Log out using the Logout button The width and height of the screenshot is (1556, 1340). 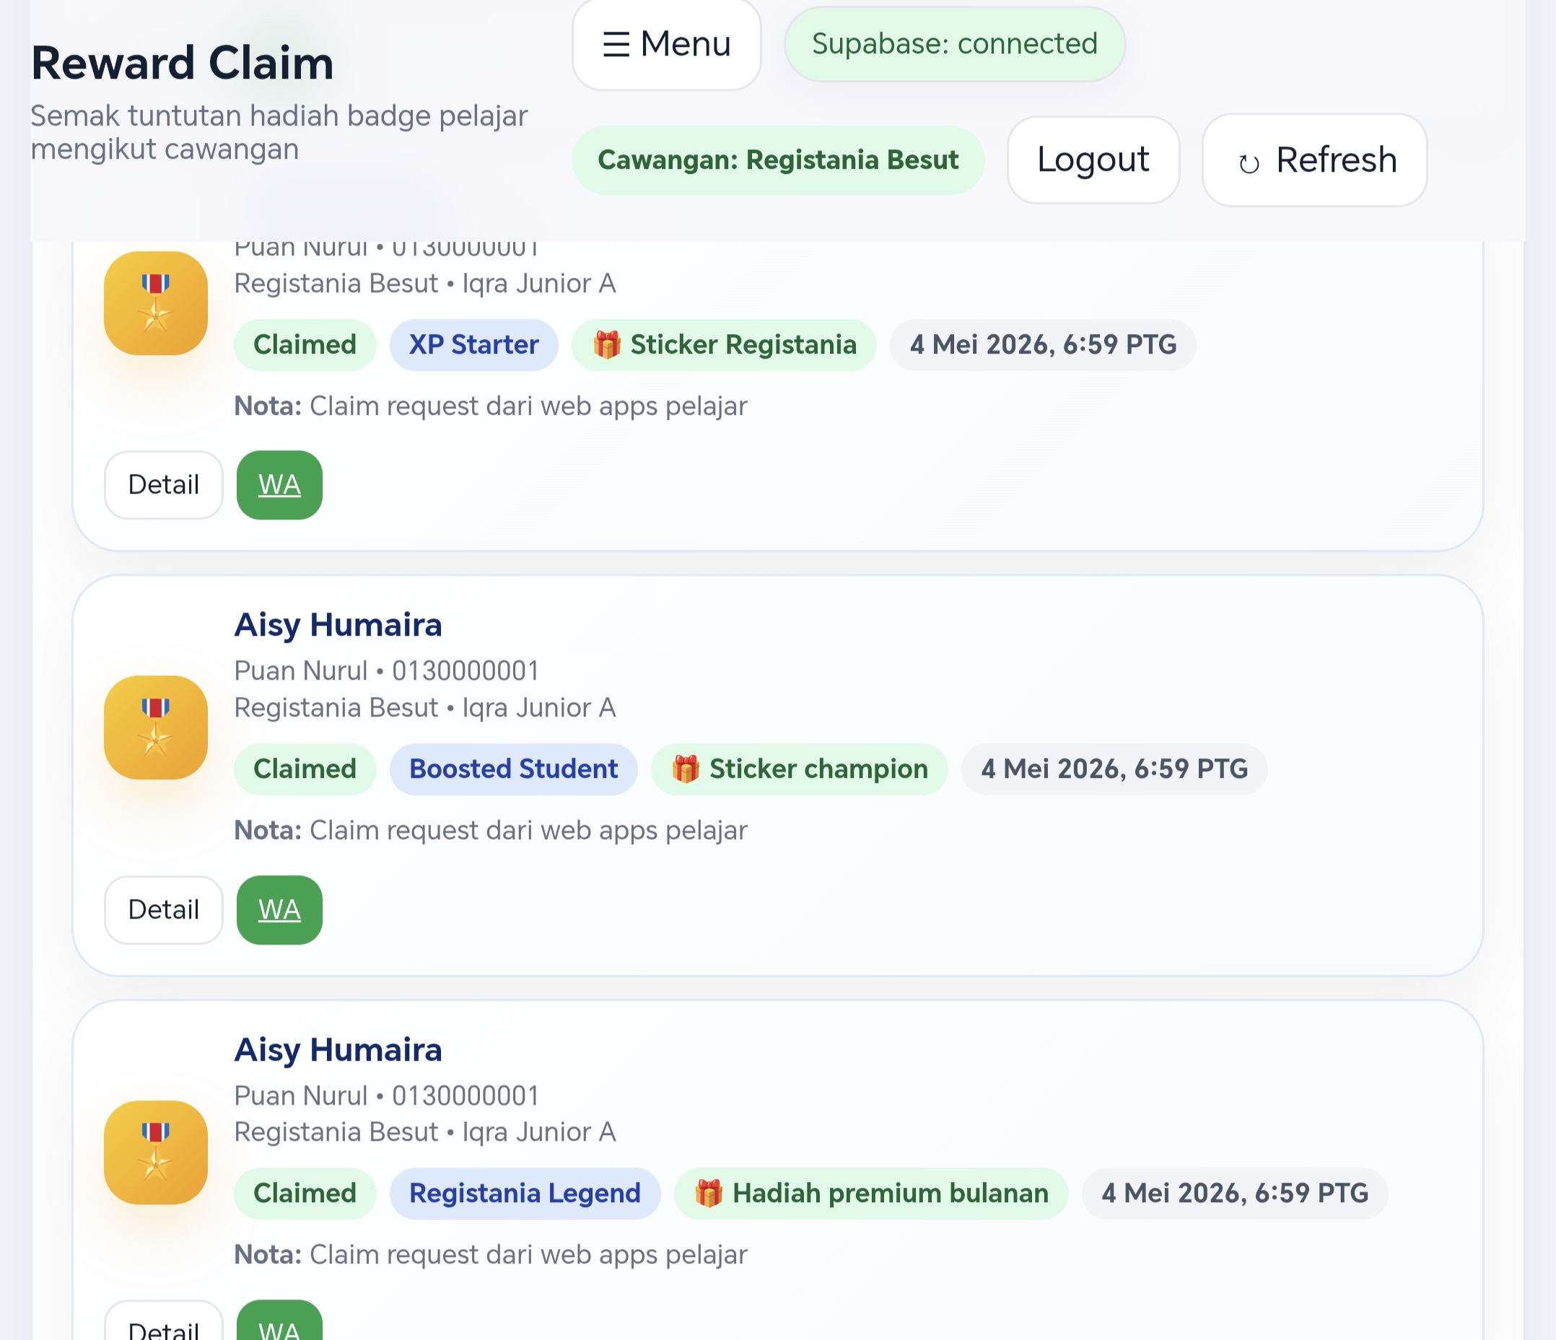[1093, 159]
